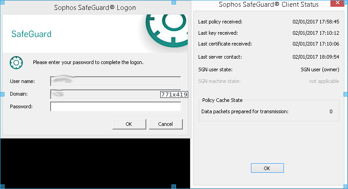Click the 'Last policy received:' label
Viewport: 348px width, 189px height.
pos(220,22)
